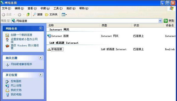The height and width of the screenshot is (101, 177).
Task: Maximize the 网络连接 window
Action: tap(168, 3)
